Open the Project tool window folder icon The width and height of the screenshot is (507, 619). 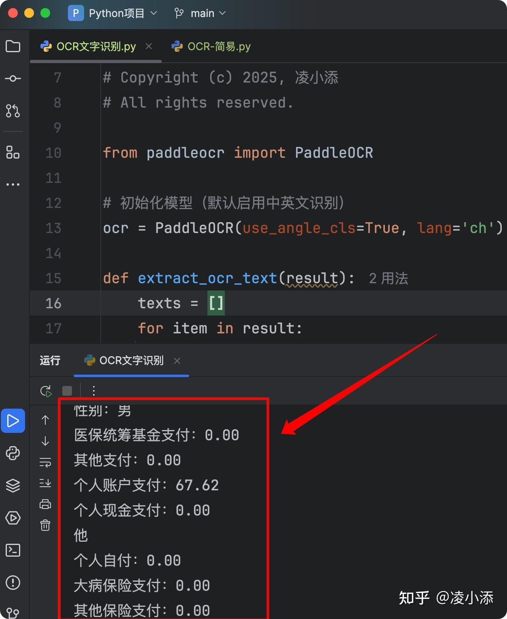coord(13,46)
